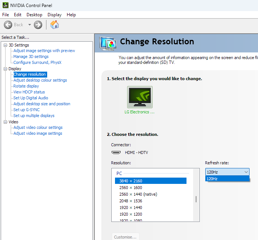Collapse the Display tree node
The height and width of the screenshot is (240, 258).
pyautogui.click(x=6, y=69)
